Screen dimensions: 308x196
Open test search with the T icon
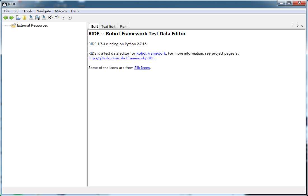(57, 18)
